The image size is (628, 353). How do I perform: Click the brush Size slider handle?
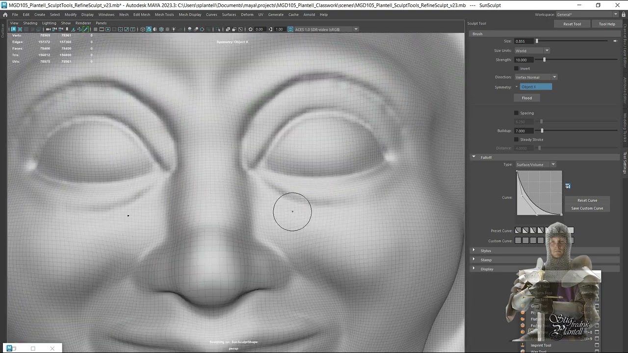tap(537, 41)
